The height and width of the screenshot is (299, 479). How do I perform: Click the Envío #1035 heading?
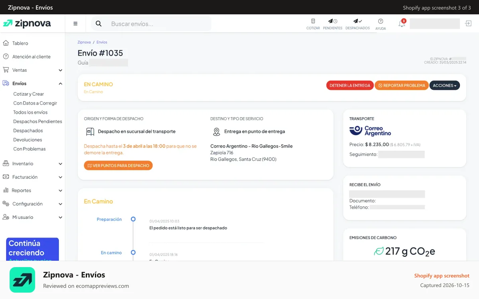tap(100, 53)
